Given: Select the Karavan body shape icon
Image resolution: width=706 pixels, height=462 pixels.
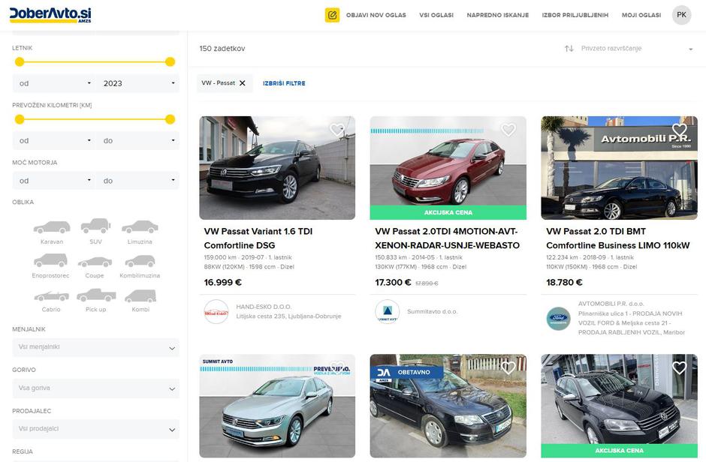Looking at the screenshot, I should click(x=52, y=227).
